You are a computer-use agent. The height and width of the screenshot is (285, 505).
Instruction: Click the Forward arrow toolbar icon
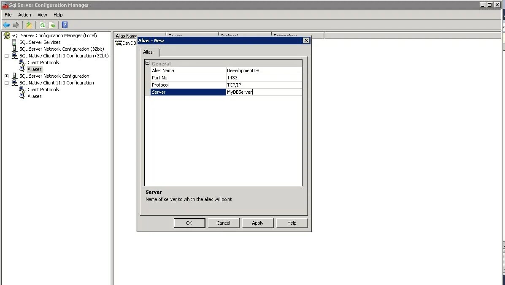(16, 25)
